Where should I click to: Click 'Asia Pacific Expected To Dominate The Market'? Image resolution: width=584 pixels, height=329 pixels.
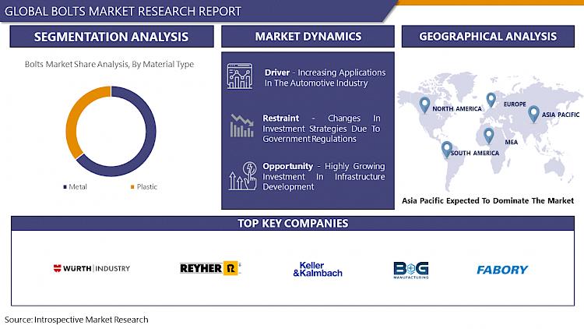[488, 200]
